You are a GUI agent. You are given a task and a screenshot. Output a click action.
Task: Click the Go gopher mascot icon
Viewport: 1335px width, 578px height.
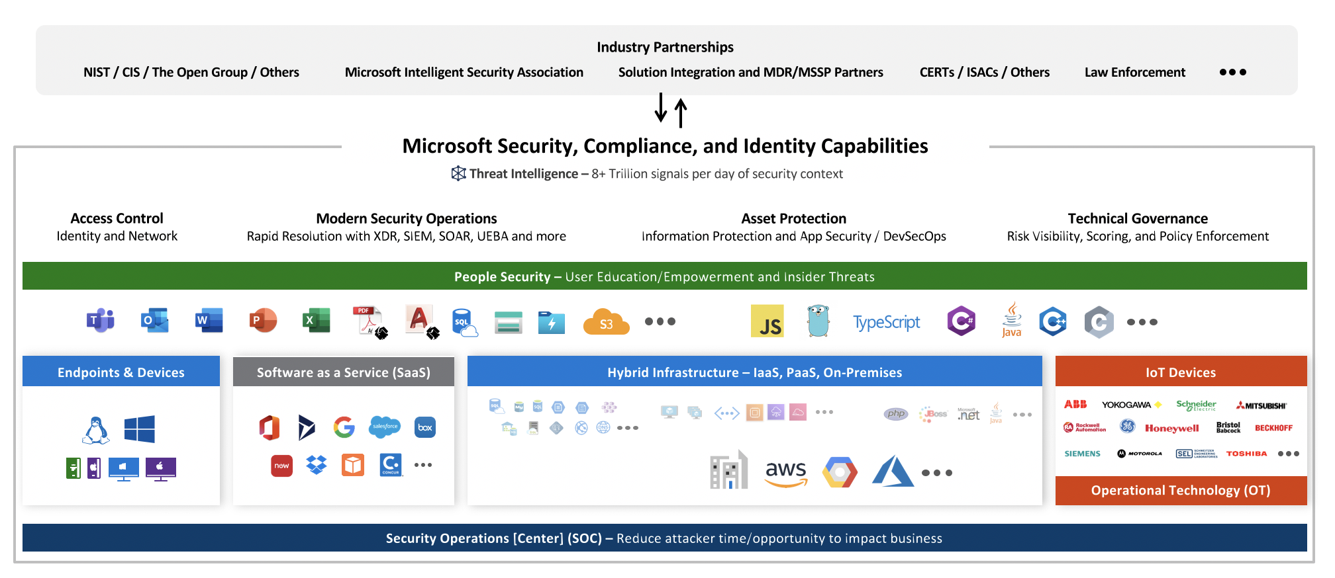(818, 321)
